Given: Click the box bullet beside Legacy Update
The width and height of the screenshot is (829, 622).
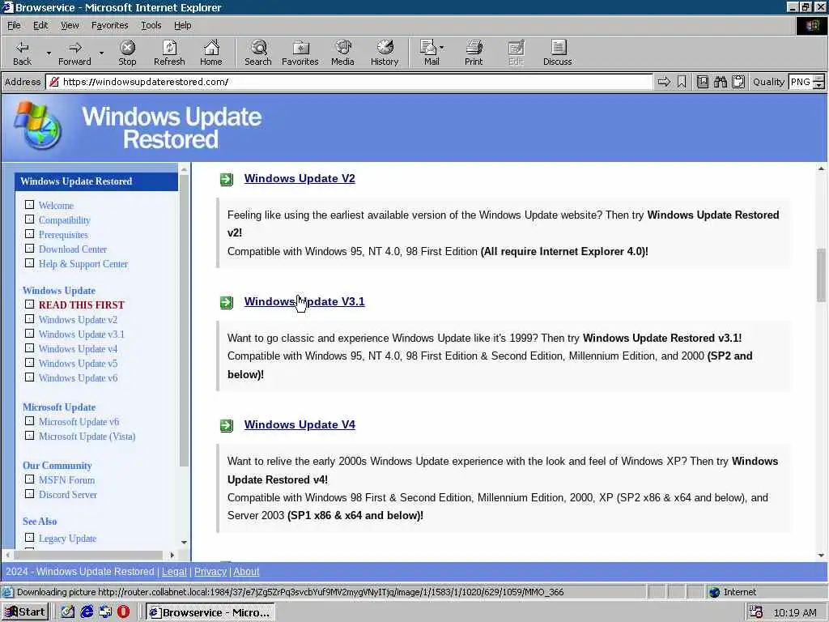Looking at the screenshot, I should click(30, 538).
